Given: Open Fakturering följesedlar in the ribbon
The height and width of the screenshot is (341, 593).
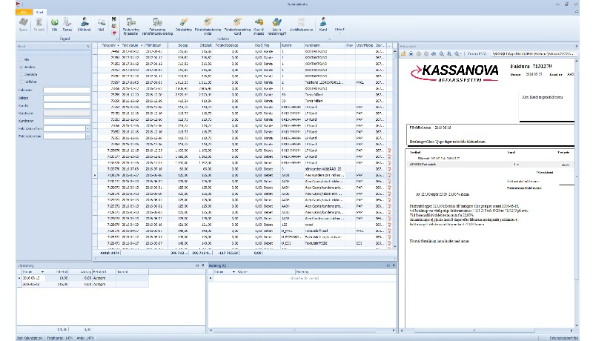Looking at the screenshot, I should click(131, 26).
